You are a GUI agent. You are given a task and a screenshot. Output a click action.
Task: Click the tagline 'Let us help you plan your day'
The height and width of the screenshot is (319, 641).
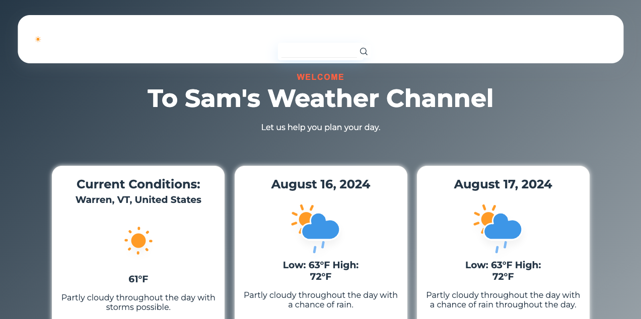coord(320,127)
